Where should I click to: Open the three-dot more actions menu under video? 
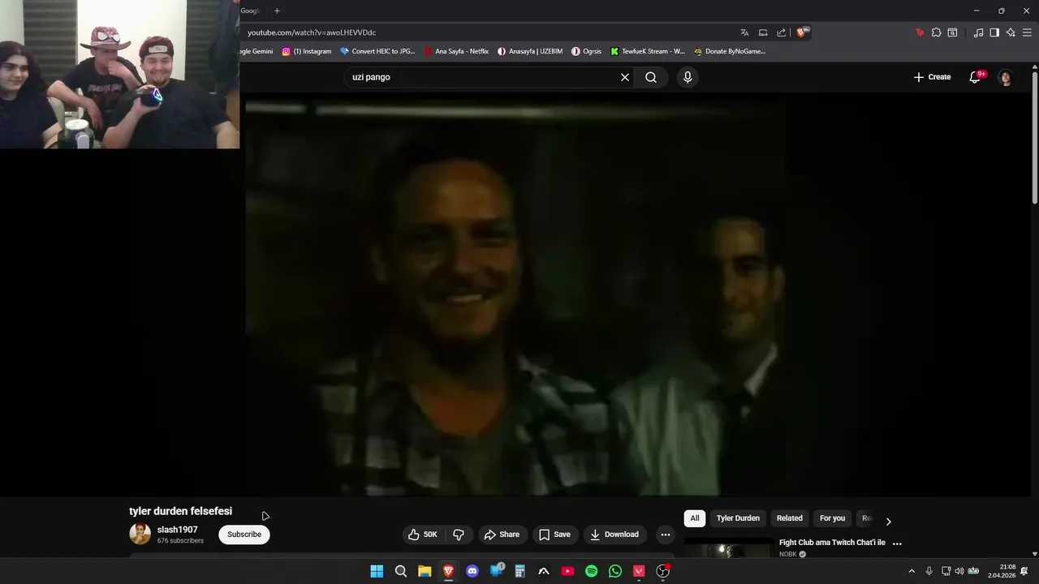point(666,535)
